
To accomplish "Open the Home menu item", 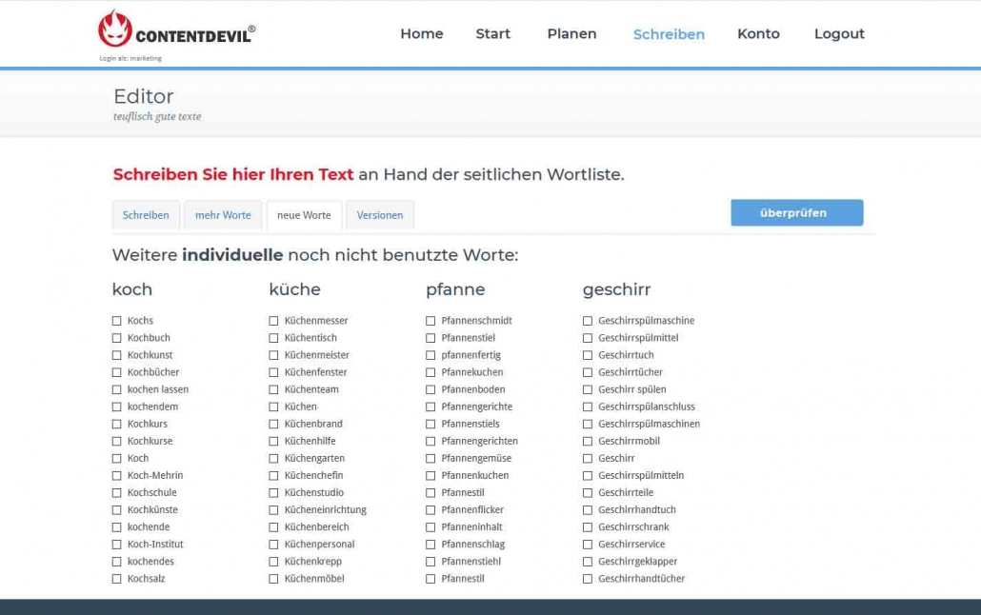I will pos(421,33).
